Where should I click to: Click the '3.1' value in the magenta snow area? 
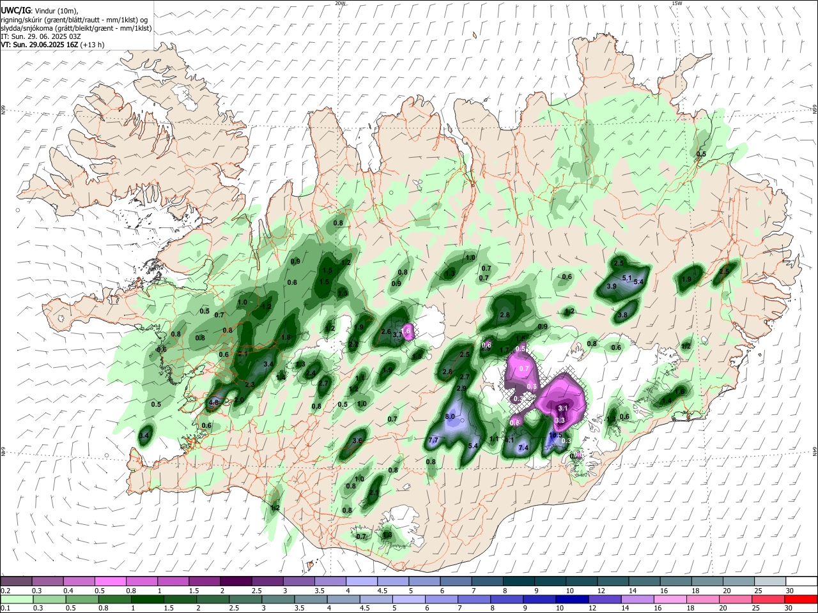(564, 407)
